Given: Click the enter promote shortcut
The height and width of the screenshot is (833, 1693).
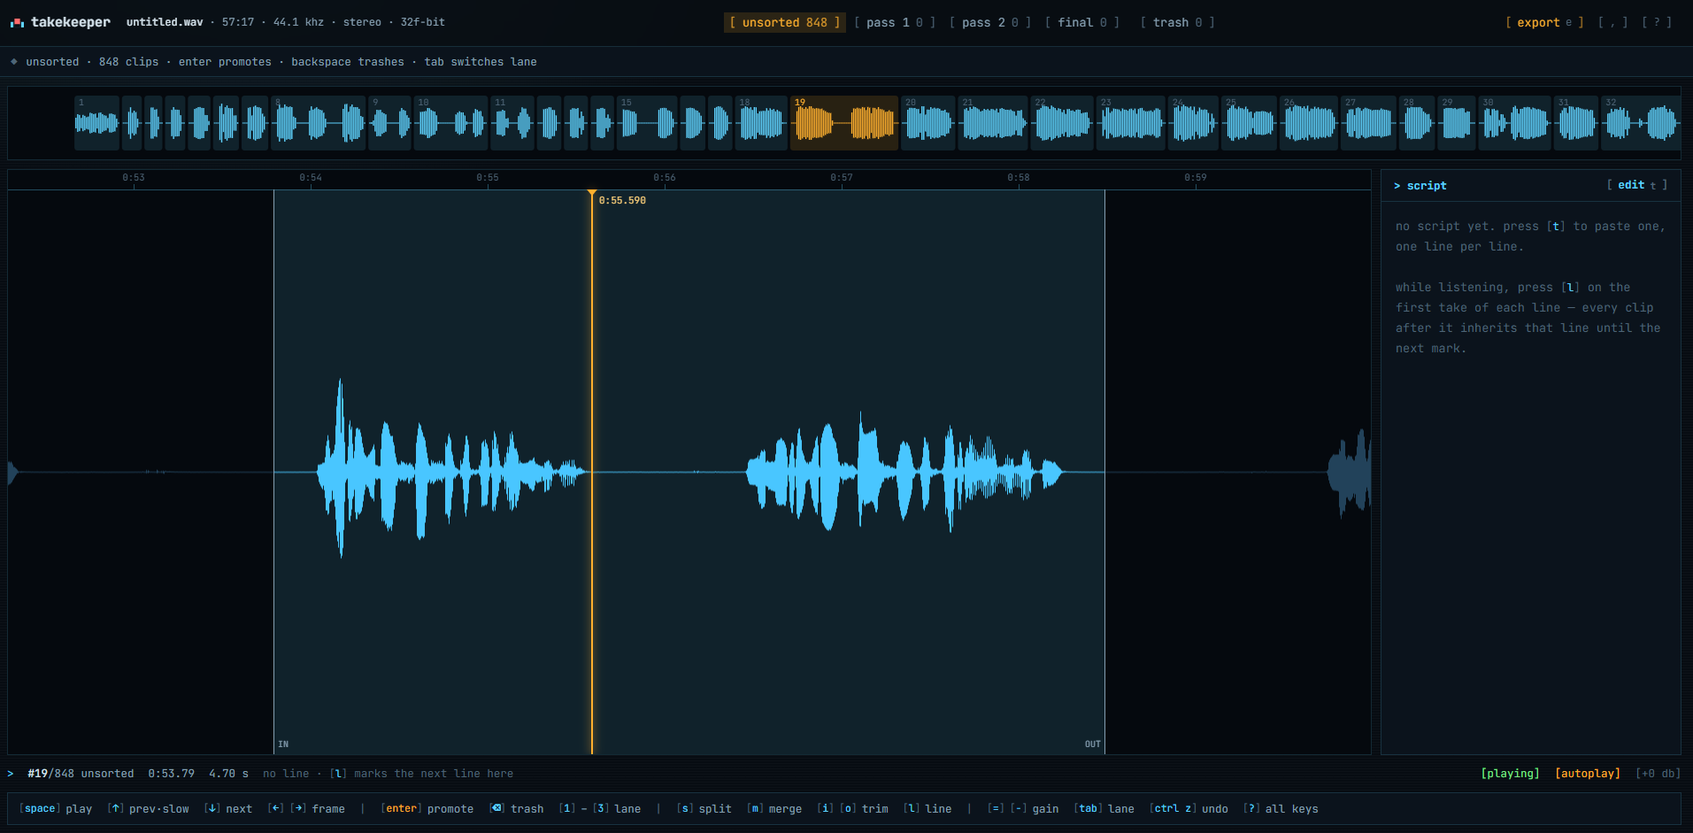Looking at the screenshot, I should pos(427,809).
